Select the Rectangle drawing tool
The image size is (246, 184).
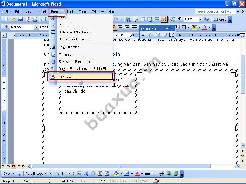pos(65,174)
